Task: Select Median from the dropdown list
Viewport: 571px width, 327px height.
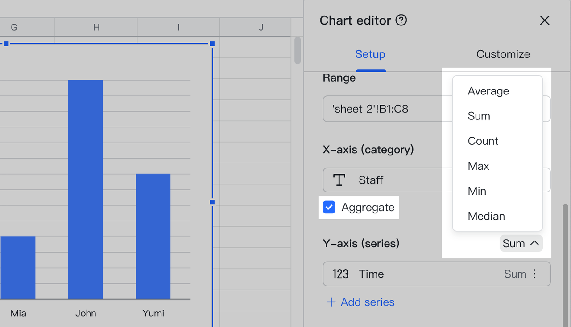Action: pos(486,216)
